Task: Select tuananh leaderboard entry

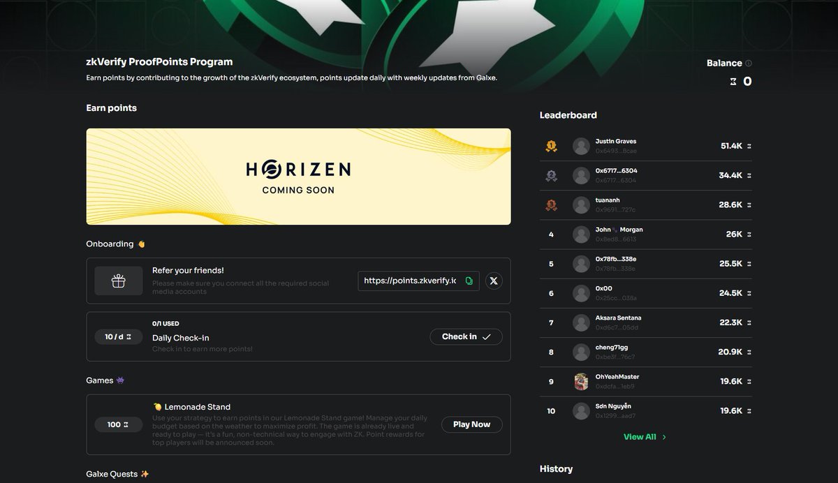Action: pyautogui.click(x=646, y=205)
